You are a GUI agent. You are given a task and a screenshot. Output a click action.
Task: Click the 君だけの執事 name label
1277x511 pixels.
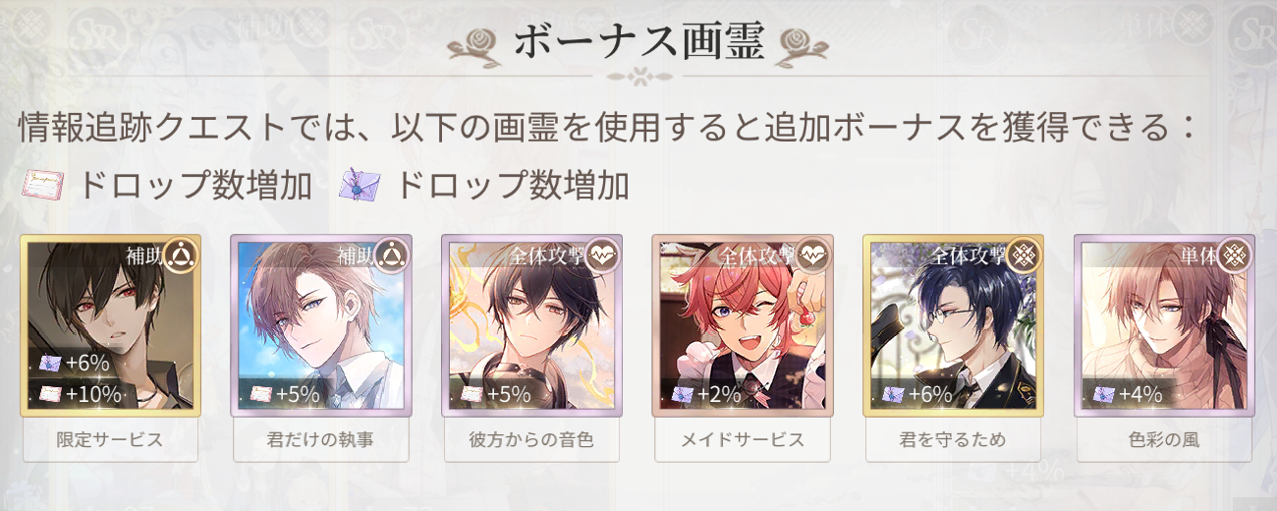(321, 440)
